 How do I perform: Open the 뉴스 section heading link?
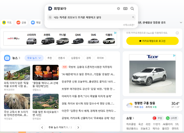(x=16, y=58)
